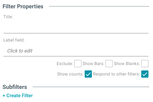Tick the Show Bars checkbox

[x=109, y=63]
